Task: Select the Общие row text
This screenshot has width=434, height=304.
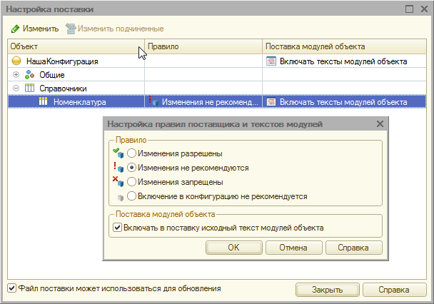Action: point(52,75)
